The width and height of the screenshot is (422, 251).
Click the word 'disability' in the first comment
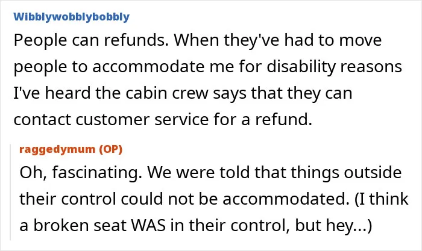click(301, 67)
